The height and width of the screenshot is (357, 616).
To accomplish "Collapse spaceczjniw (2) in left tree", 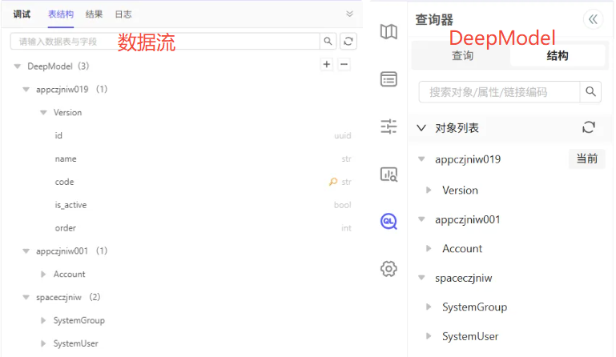I will point(26,297).
